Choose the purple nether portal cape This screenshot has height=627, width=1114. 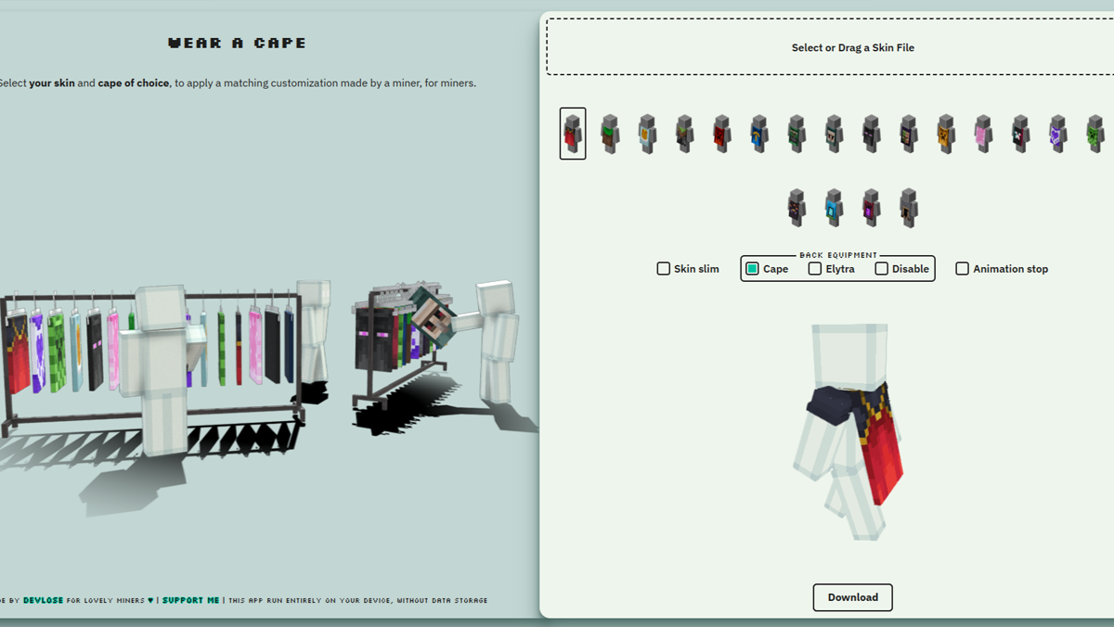870,206
